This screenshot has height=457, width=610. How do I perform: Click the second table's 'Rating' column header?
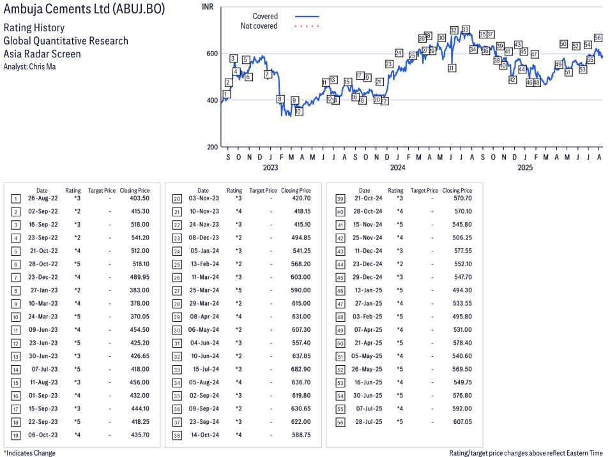(x=234, y=190)
